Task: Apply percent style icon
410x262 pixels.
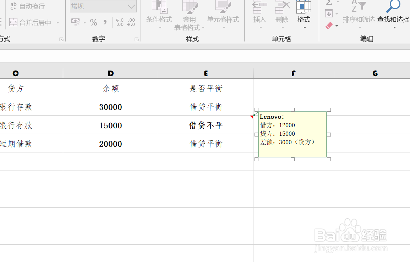Action: (x=94, y=22)
